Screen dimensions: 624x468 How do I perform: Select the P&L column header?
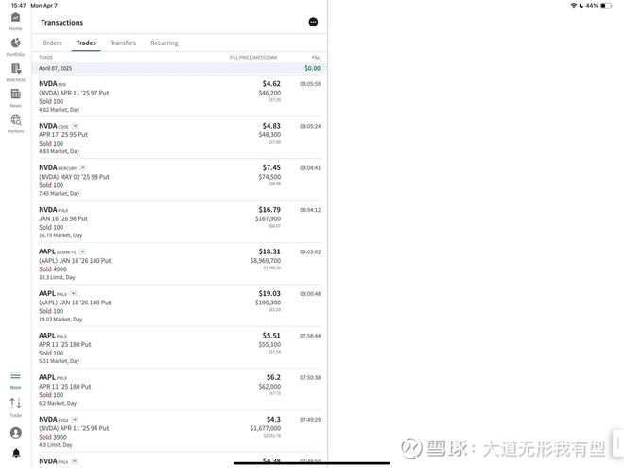tap(316, 58)
